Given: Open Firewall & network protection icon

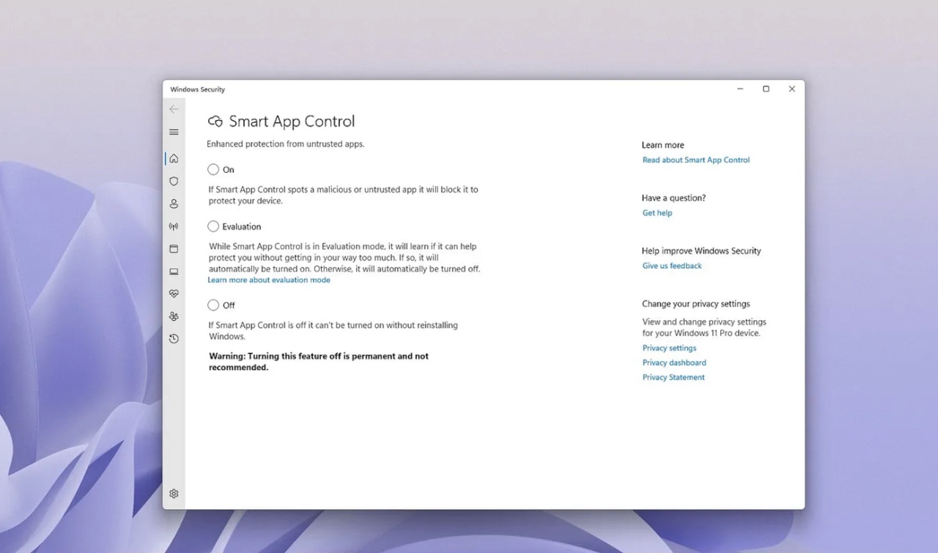Looking at the screenshot, I should point(174,226).
